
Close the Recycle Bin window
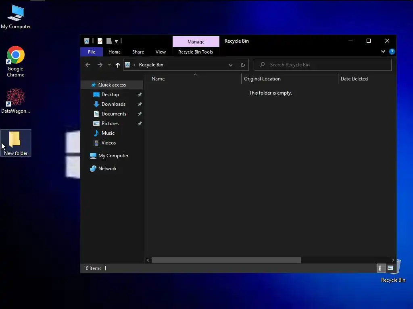387,41
